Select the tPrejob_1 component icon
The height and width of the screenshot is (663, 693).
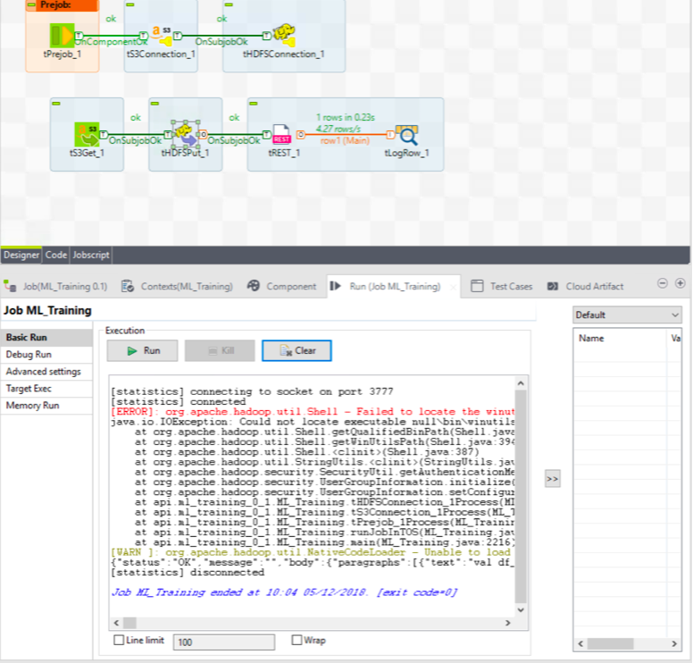coord(62,36)
